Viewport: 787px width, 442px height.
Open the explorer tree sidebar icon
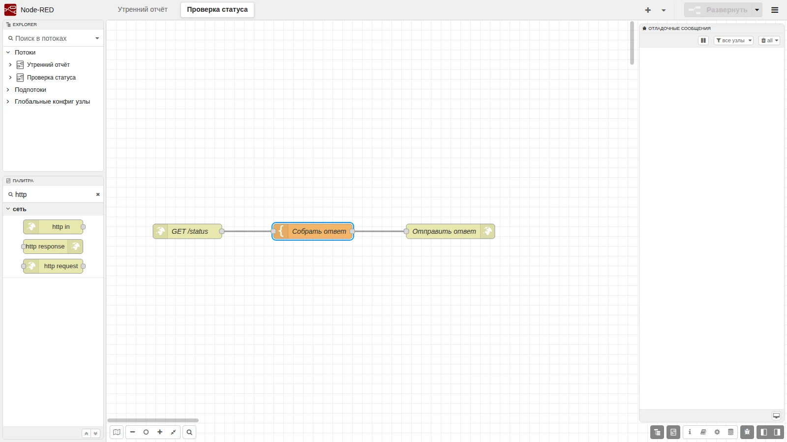coord(657,432)
